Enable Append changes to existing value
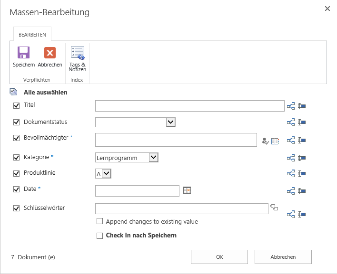 (99, 221)
